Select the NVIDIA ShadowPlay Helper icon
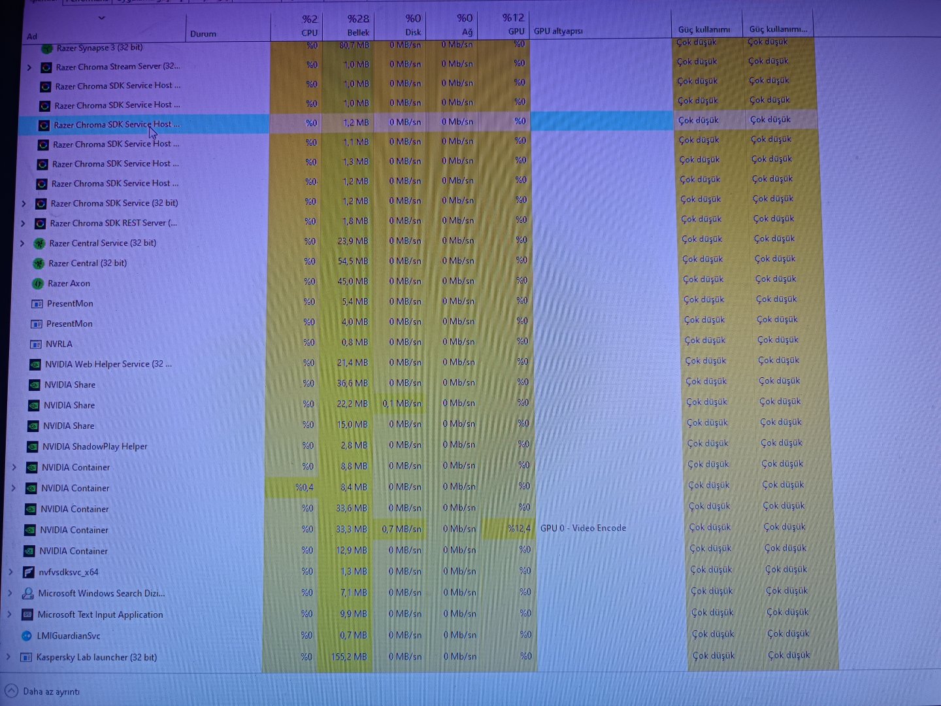This screenshot has height=706, width=941. (33, 447)
